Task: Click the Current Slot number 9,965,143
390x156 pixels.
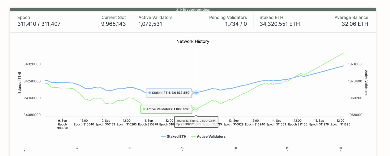Action: coord(113,24)
